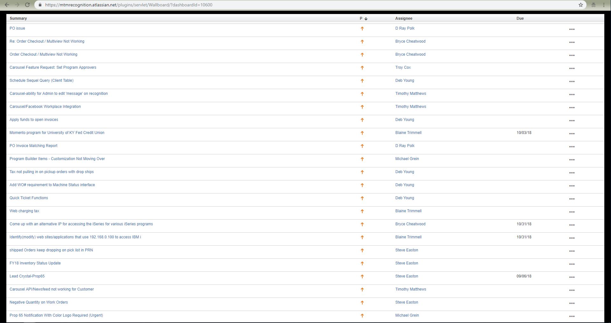Viewport: 611px width, 323px height.
Task: Open the actions menu on the PO issue row
Action: [572, 29]
